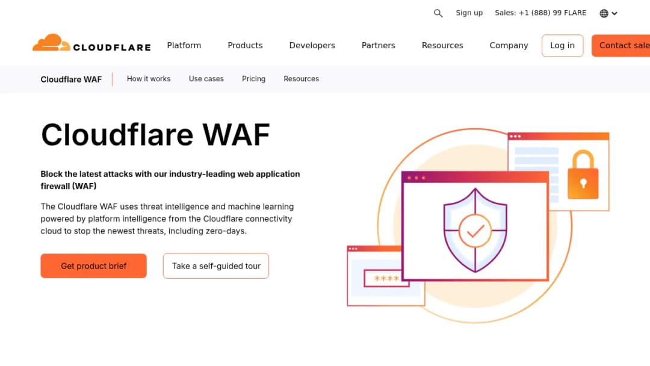Click Take a self-guided tour button
The image size is (650, 366).
pyautogui.click(x=216, y=265)
